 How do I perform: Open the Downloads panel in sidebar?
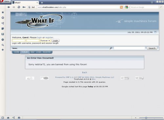(3, 34)
